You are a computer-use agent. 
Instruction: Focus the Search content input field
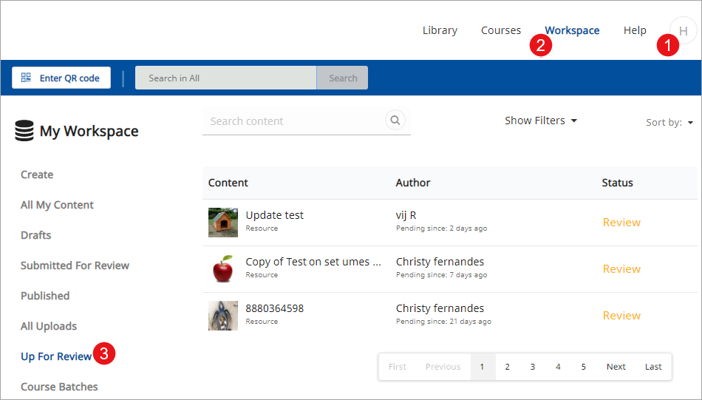[x=294, y=121]
